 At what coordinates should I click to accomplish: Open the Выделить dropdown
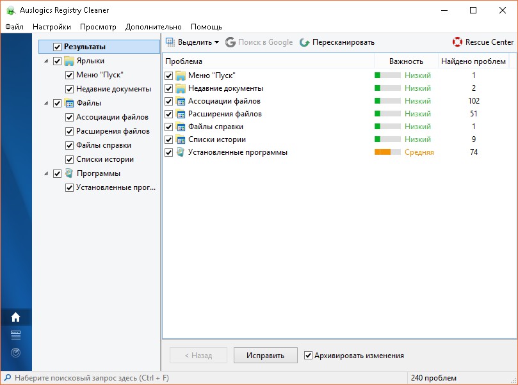(192, 42)
